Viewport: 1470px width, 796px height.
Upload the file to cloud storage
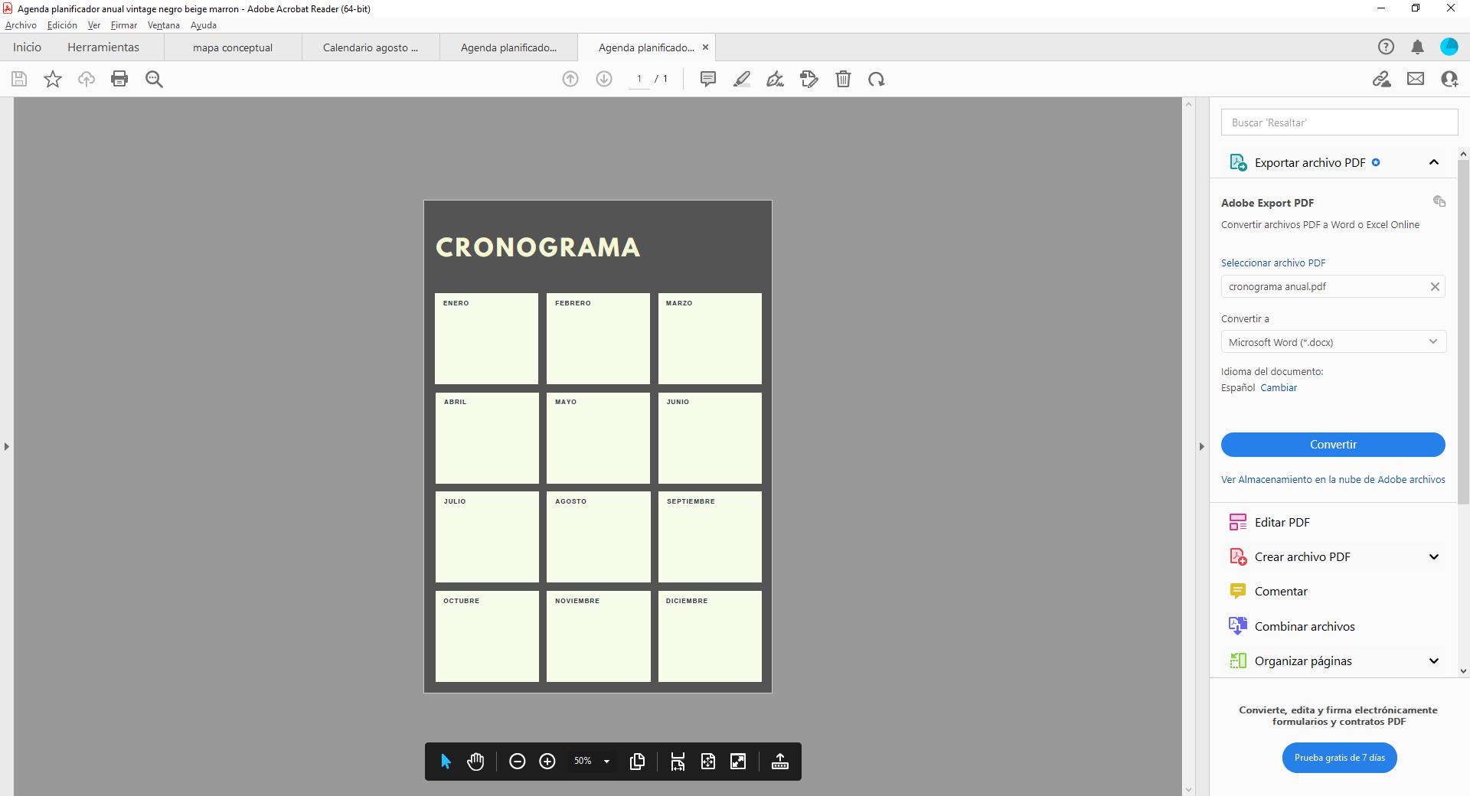[x=87, y=79]
